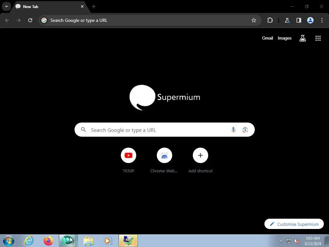Open the tab search dropdown arrow
Screen dimensions: 329x247
6,6
